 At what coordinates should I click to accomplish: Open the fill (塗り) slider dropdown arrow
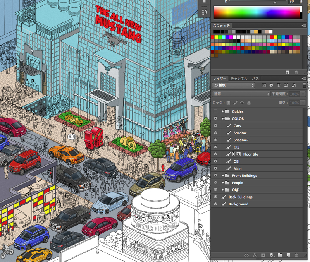pos(303,103)
